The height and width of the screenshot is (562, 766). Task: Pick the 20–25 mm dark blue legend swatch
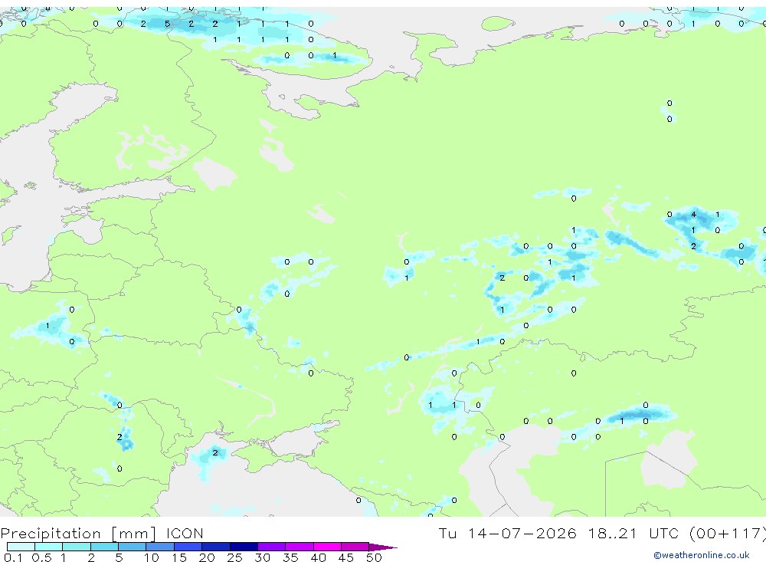[x=216, y=547]
